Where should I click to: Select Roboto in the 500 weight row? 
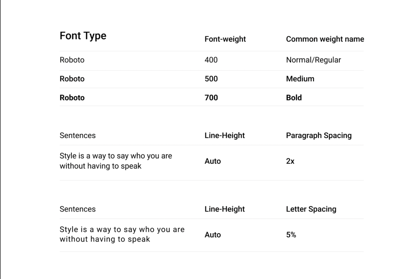click(72, 79)
